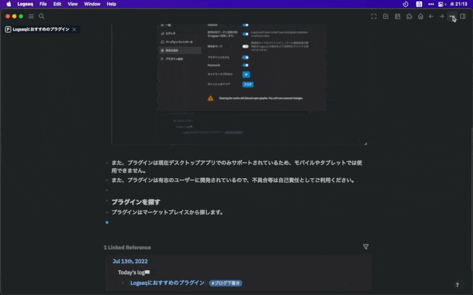Toggle the right sidebar panel icon
Image resolution: width=473 pixels, height=295 pixels.
coord(463,17)
